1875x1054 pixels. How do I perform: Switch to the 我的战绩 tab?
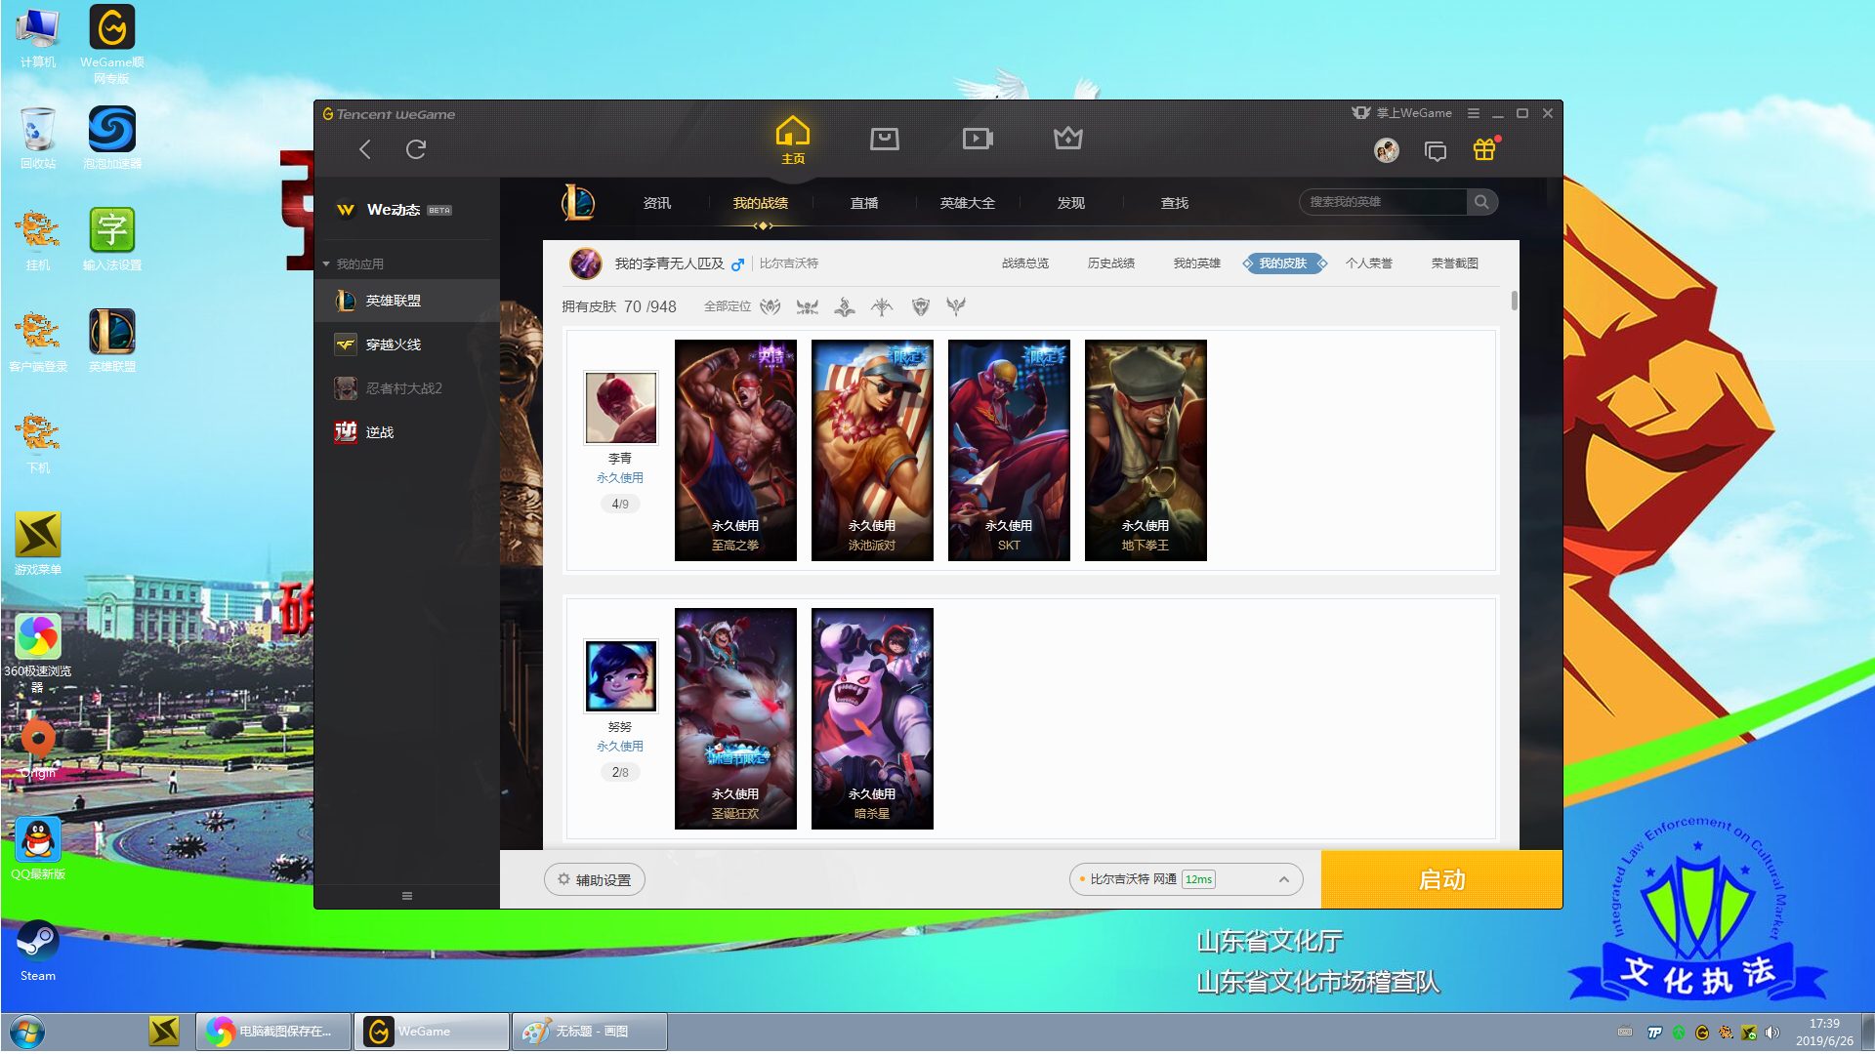[761, 203]
